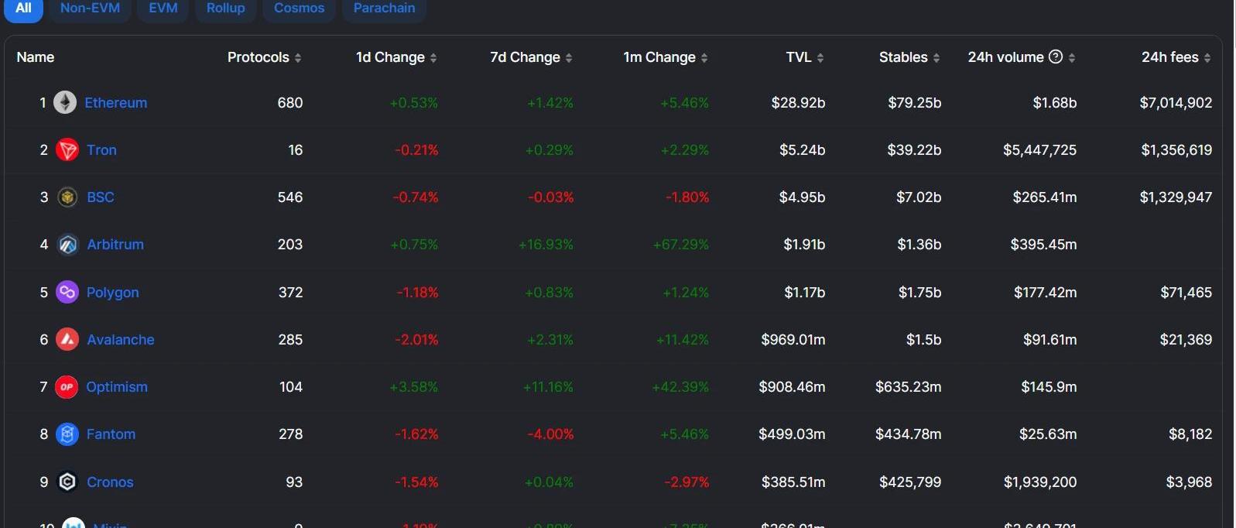The image size is (1236, 528).
Task: Click Avalanche 24h fees $21,369
Action: click(1186, 340)
